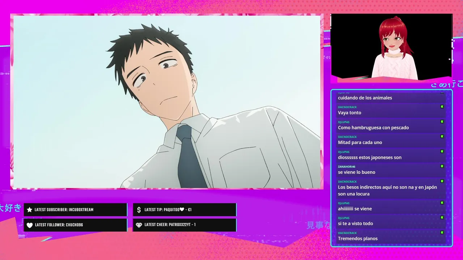Click username DACNOCRACK above 'Los besos indirectos'
The height and width of the screenshot is (260, 463).
click(x=347, y=181)
